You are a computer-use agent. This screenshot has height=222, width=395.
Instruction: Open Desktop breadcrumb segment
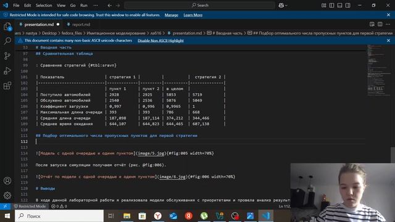point(49,33)
